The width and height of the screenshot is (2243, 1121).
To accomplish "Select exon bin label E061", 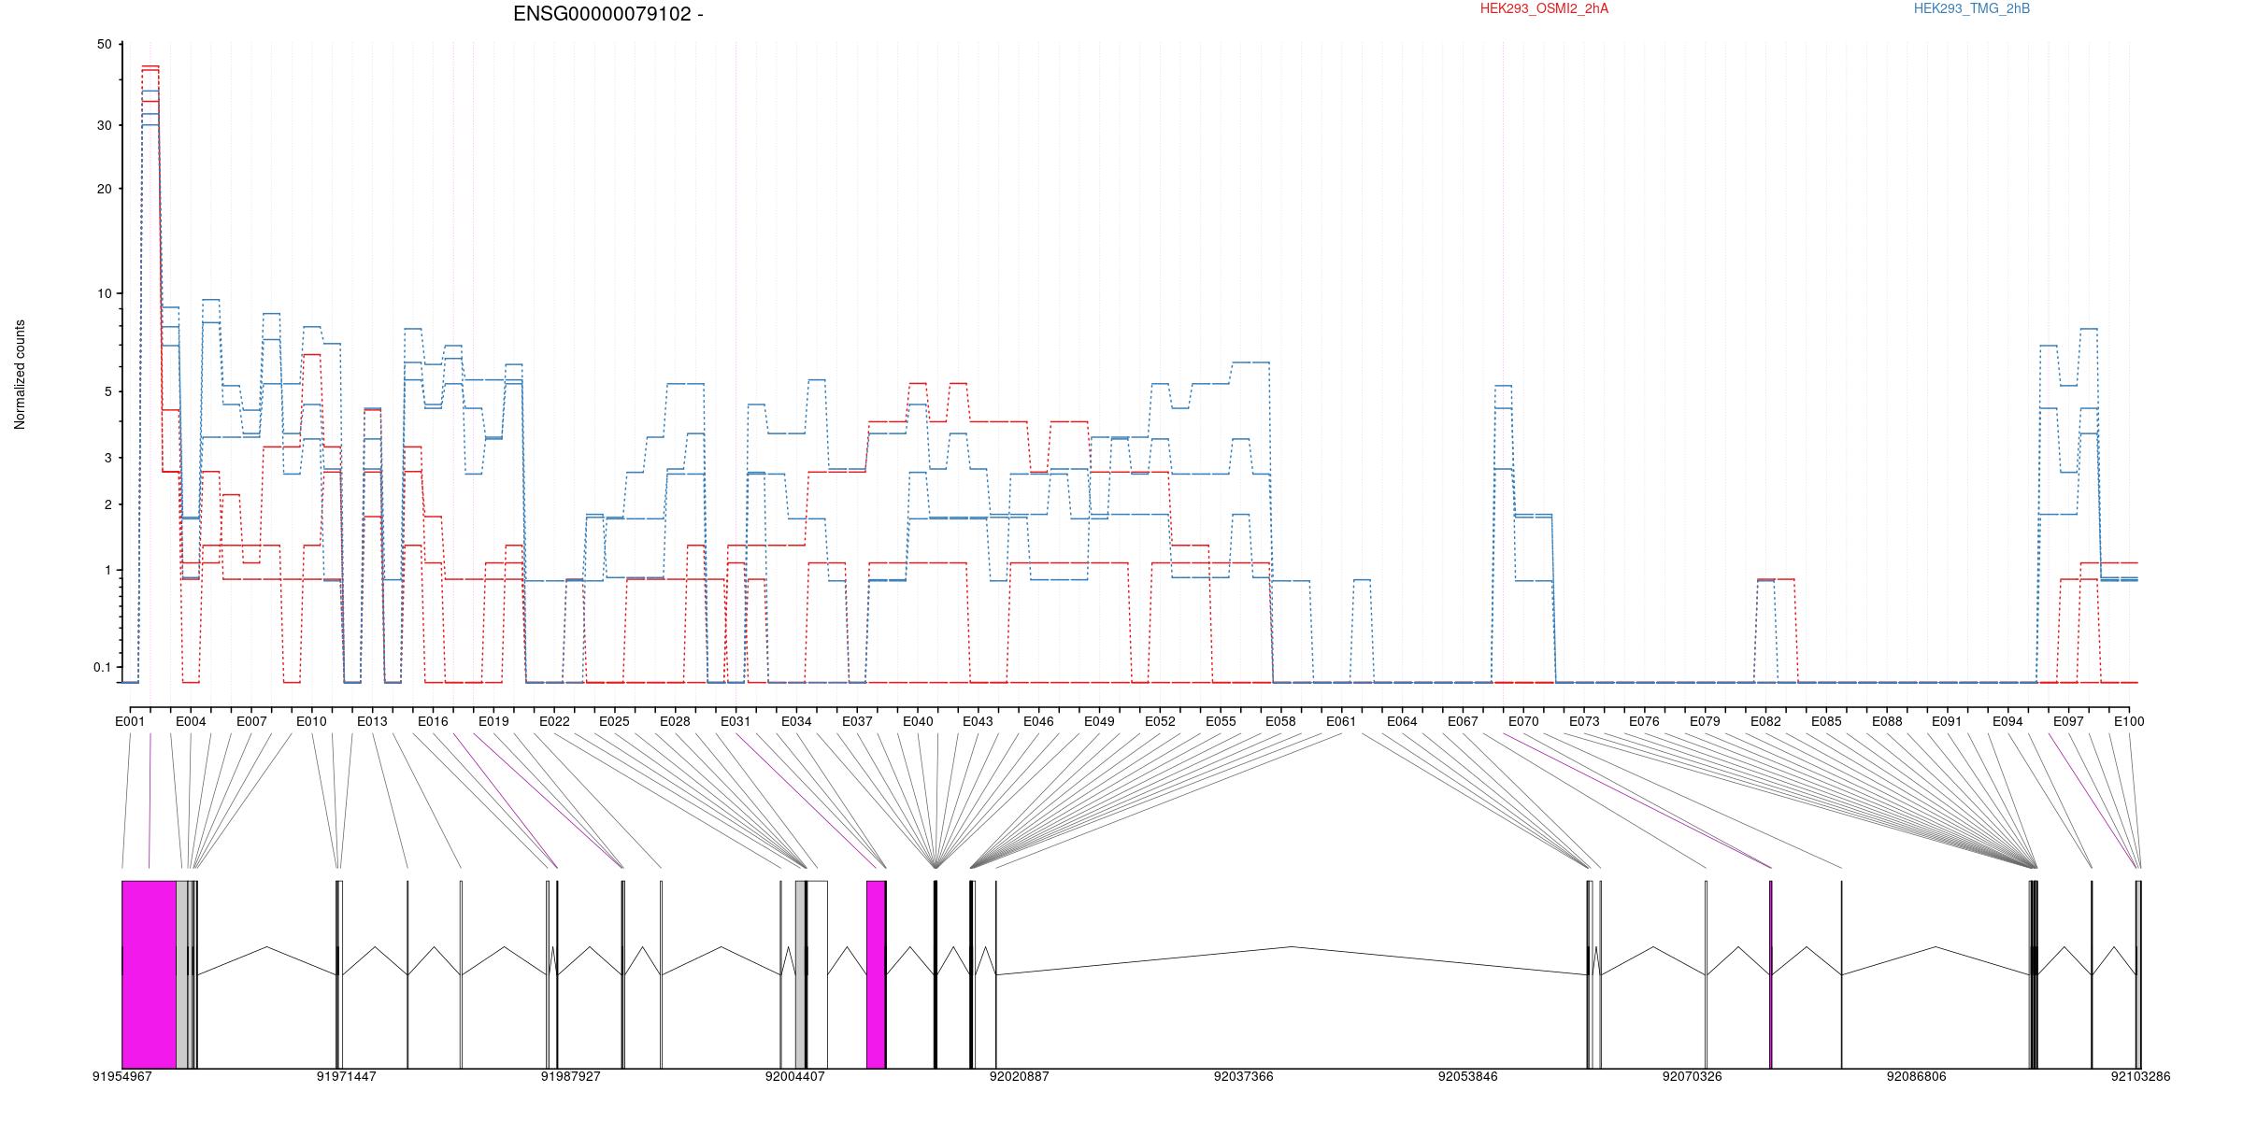I will (1341, 721).
